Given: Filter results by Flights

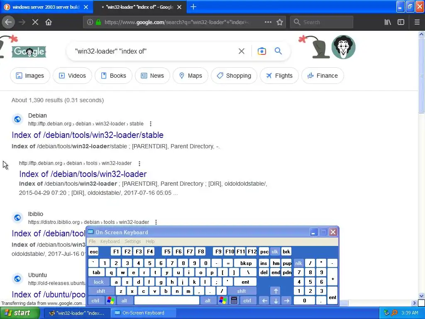Looking at the screenshot, I should (279, 76).
